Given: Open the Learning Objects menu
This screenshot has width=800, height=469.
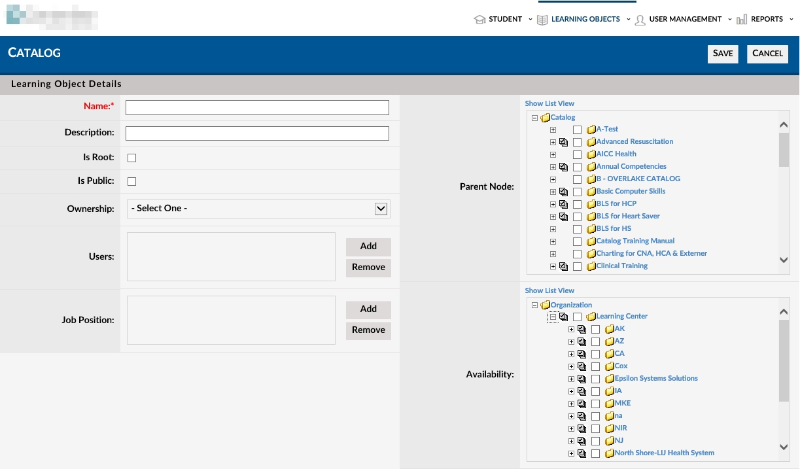Looking at the screenshot, I should pos(585,20).
